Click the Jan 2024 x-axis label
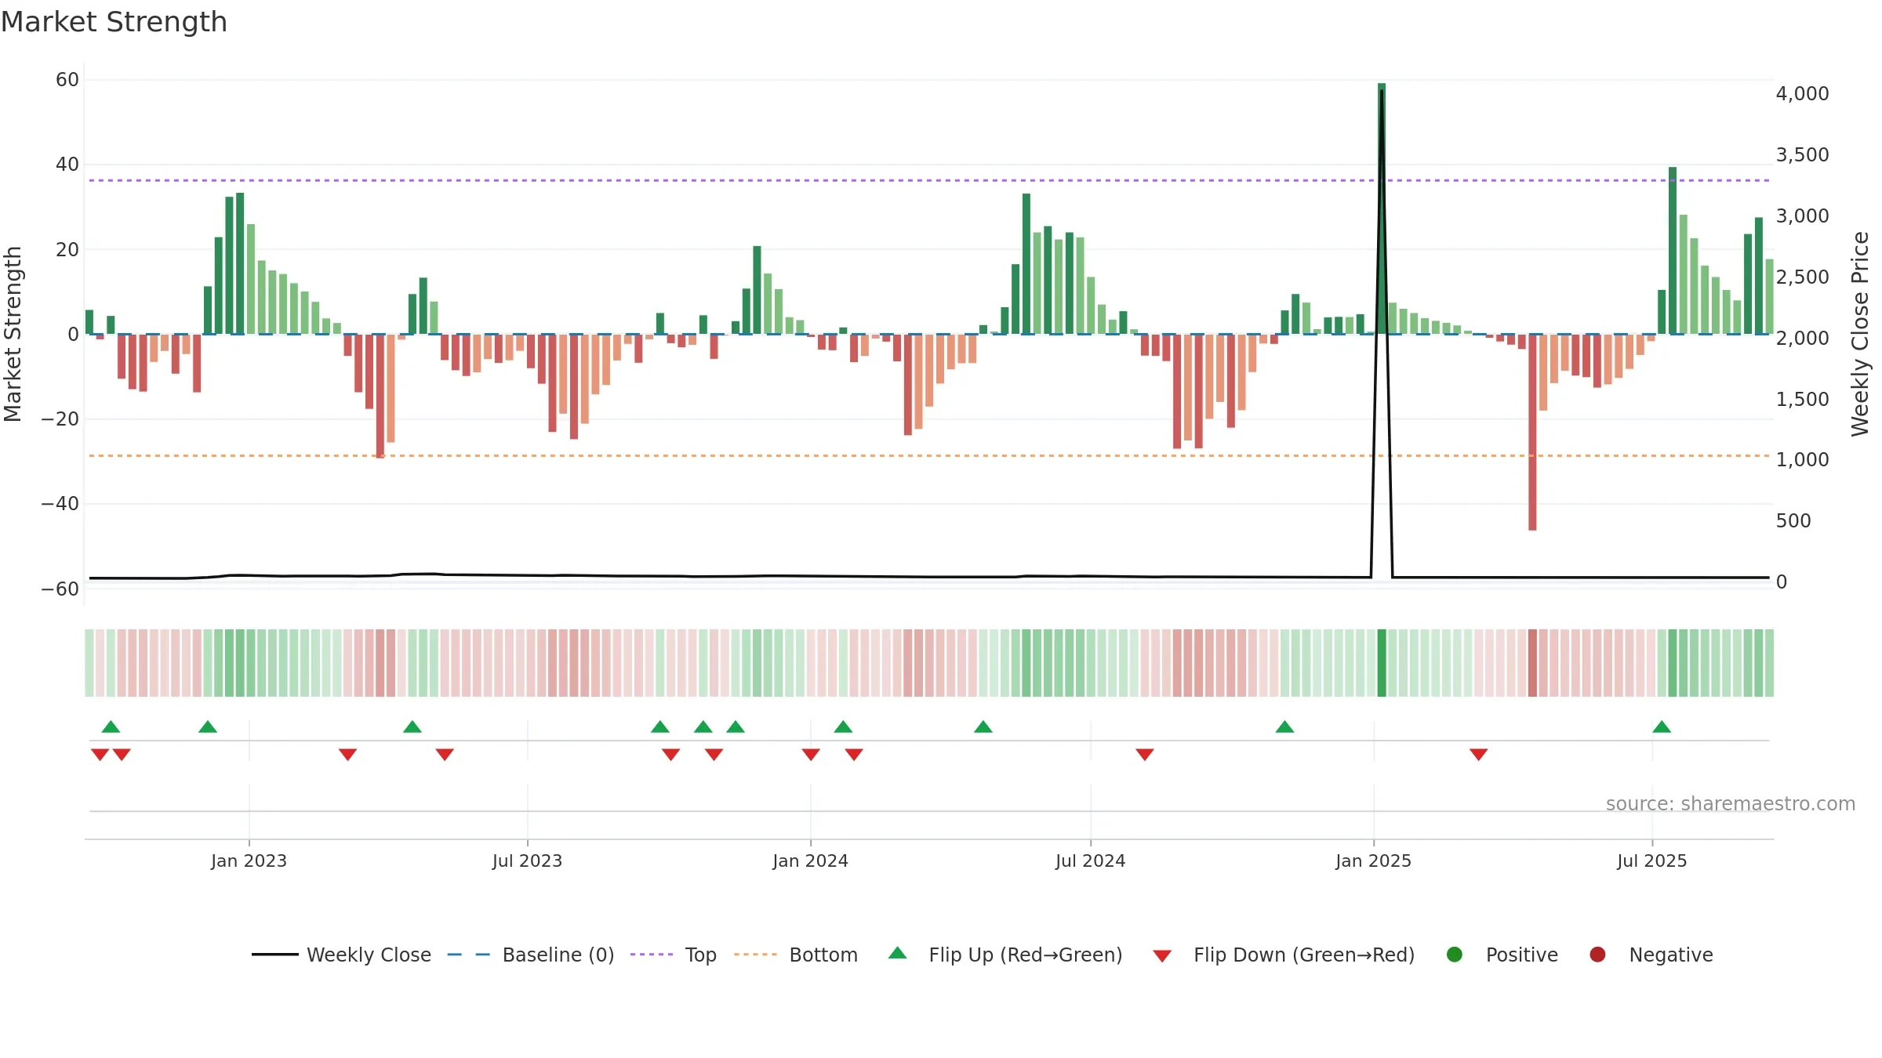This screenshot has width=1882, height=1058. click(810, 861)
